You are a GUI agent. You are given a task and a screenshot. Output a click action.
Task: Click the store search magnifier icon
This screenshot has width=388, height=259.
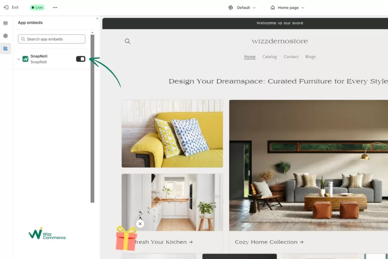coord(127,41)
